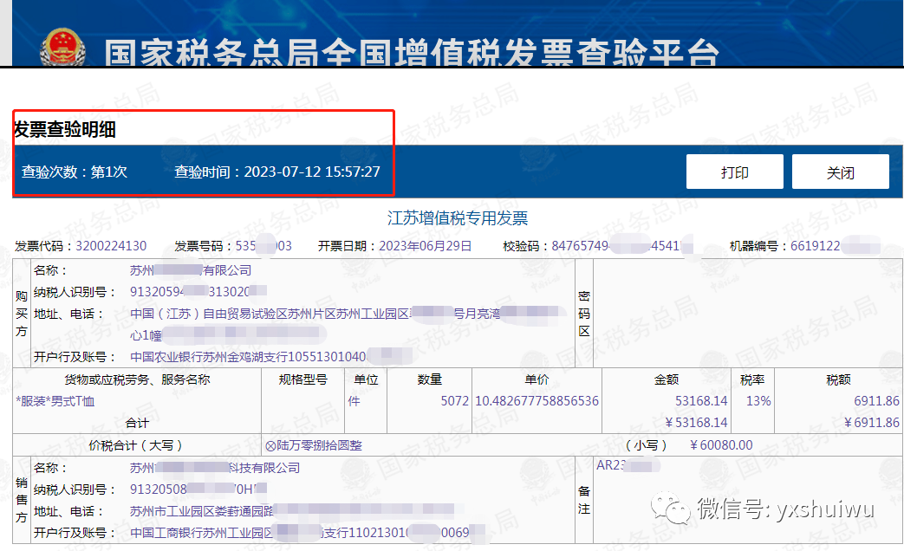904x551 pixels.
Task: Click the total amount ￥53168.14
Action: tap(696, 423)
